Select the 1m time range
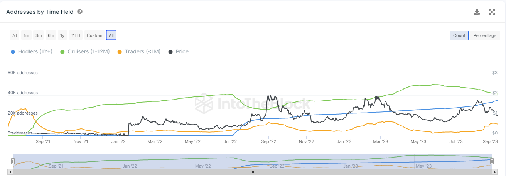The image size is (506, 176). tap(26, 35)
